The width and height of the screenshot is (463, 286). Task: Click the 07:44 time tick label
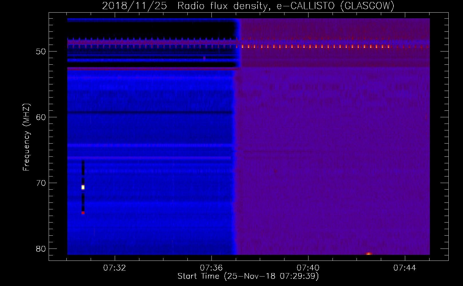coord(405,268)
